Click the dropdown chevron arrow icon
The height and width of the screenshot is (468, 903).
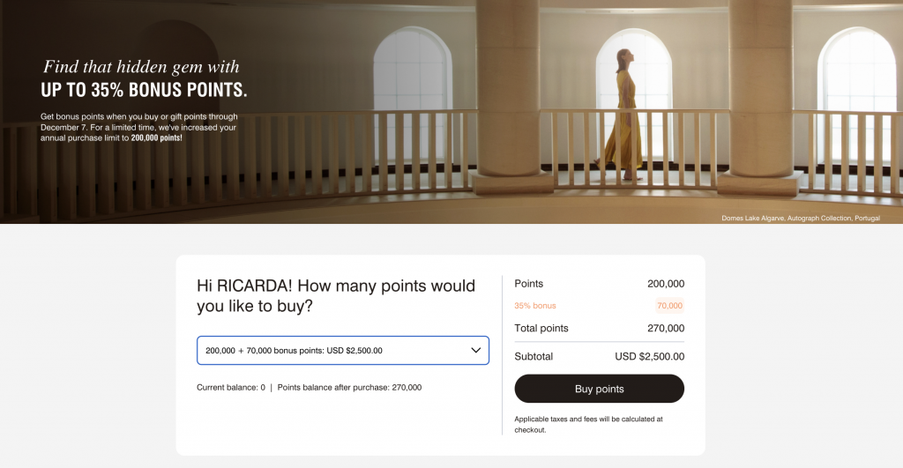pyautogui.click(x=476, y=350)
